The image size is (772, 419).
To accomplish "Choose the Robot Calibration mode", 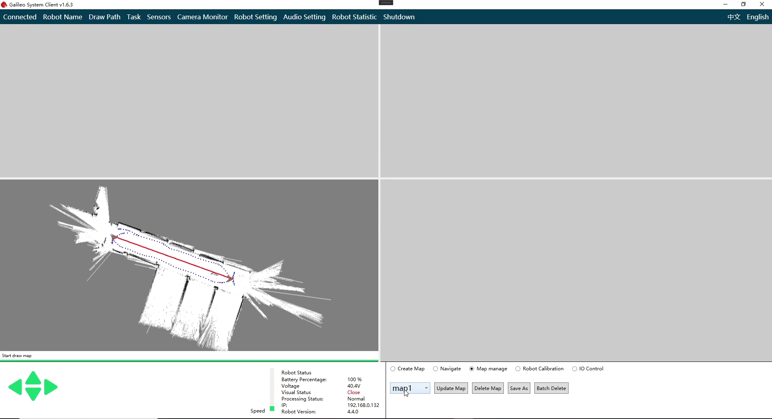I will coord(518,369).
